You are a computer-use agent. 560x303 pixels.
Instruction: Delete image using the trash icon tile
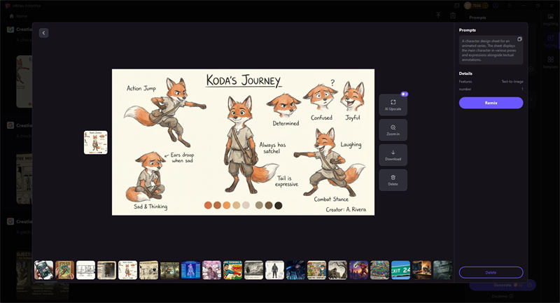click(393, 180)
